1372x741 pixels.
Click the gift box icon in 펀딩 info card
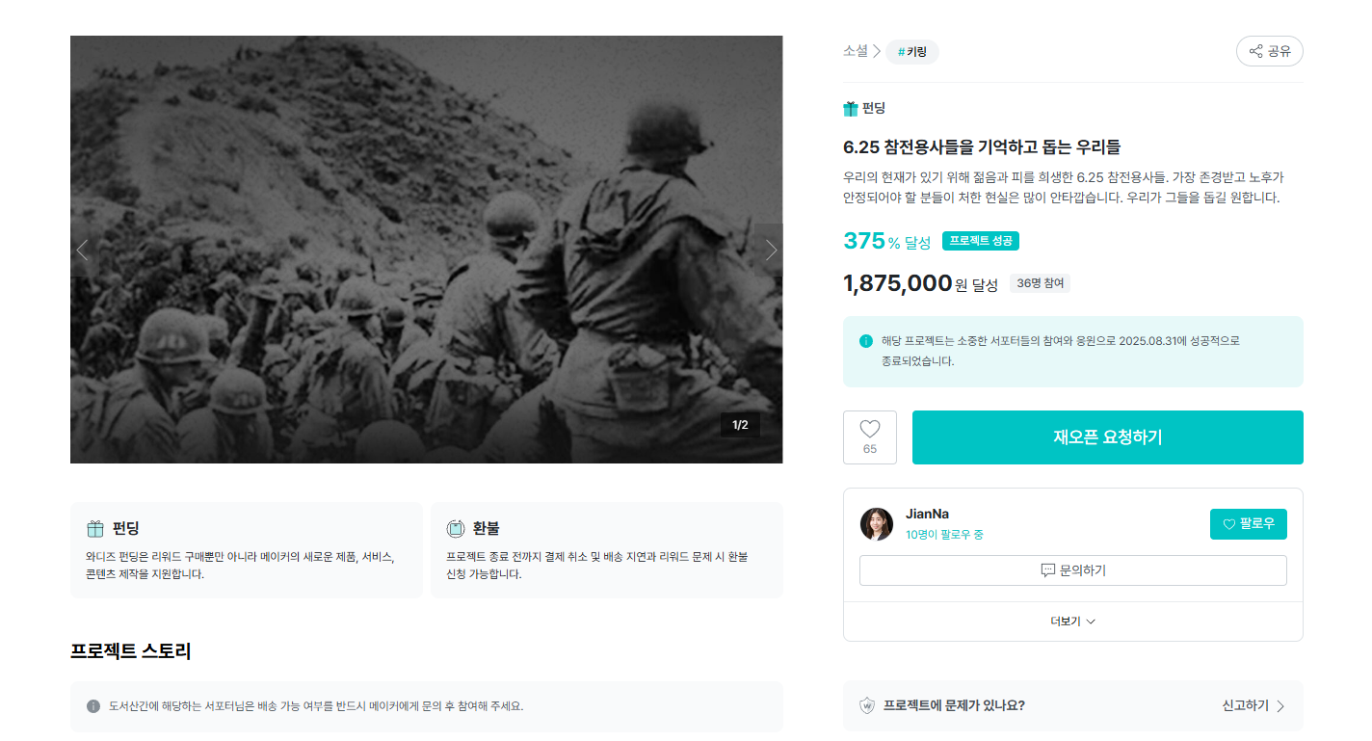coord(95,529)
